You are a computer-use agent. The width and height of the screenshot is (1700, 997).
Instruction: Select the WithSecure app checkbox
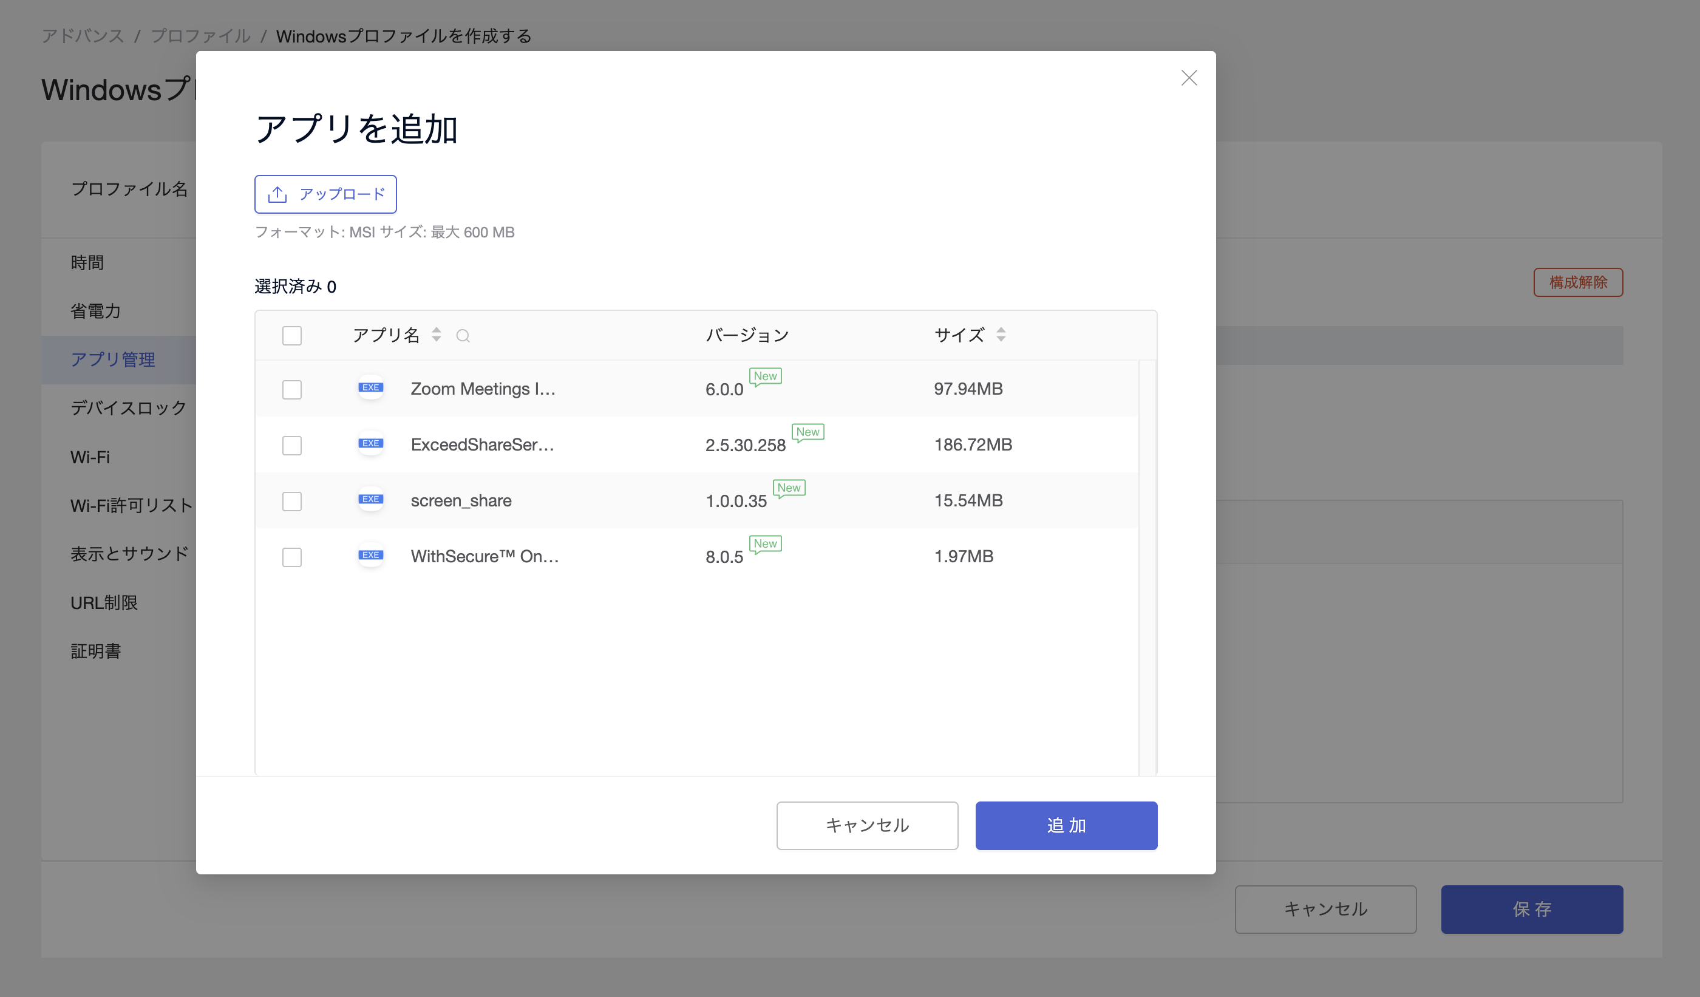coord(291,557)
